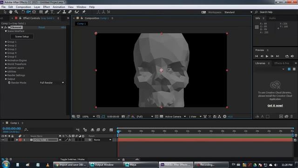Click the Reset link for Element effect
Viewport: 298px width, 168px height.
click(41, 27)
